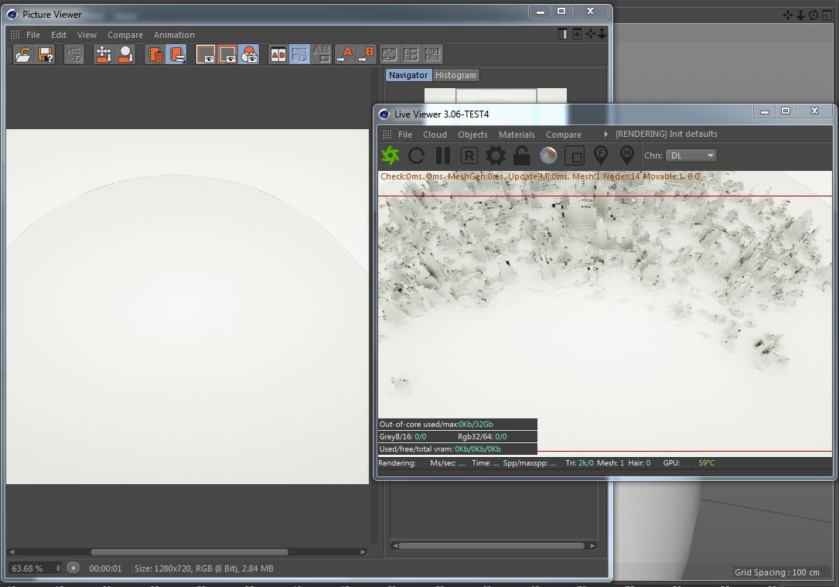This screenshot has height=587, width=839.
Task: Click the second greyed AB layout icon
Action: pos(411,54)
